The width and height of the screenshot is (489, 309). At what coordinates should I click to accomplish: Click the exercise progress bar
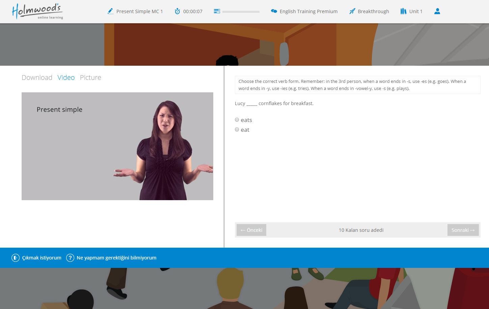point(241,11)
